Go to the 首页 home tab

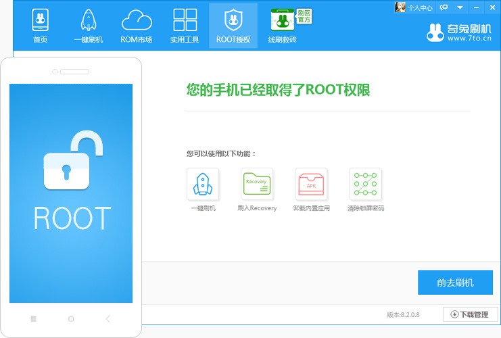click(41, 26)
